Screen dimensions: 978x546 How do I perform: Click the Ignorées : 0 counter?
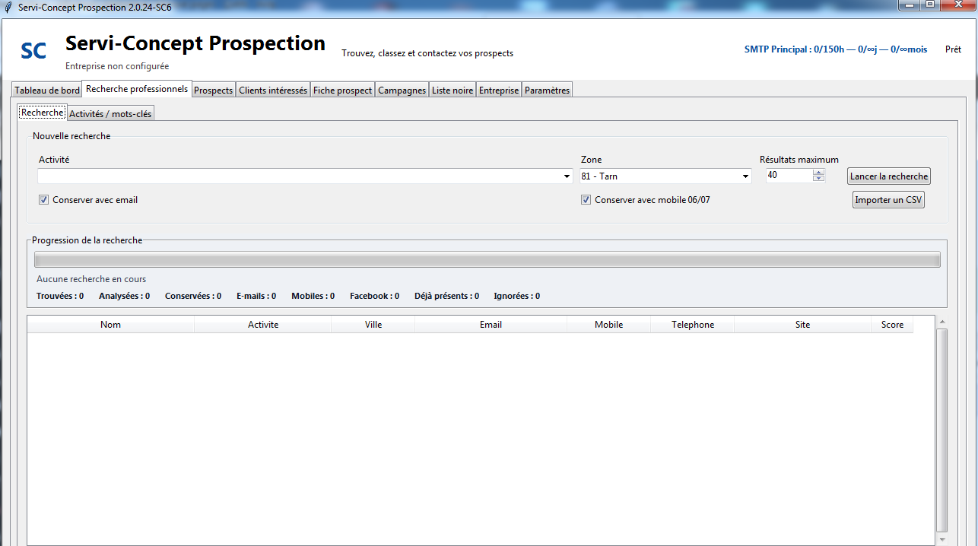(517, 296)
